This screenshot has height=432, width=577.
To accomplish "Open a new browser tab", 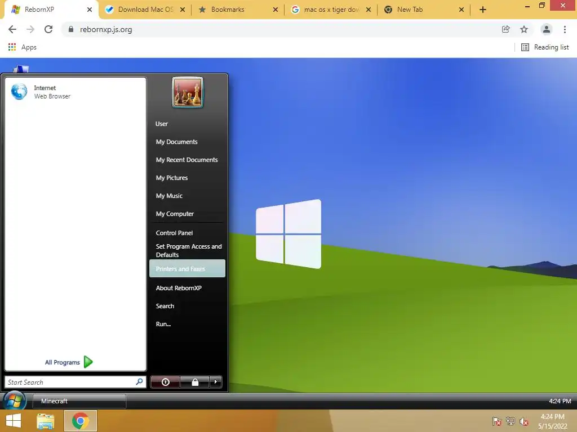I will 483,10.
